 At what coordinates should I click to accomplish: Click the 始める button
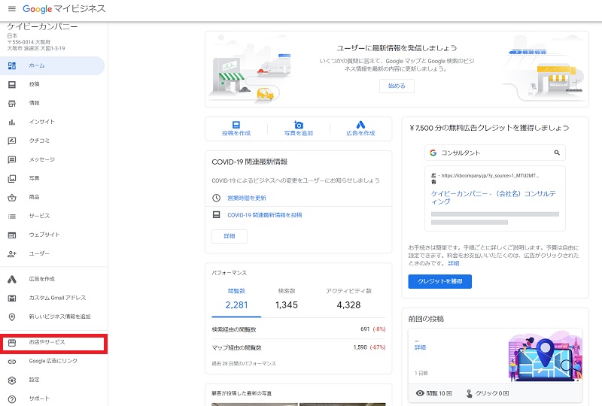397,86
